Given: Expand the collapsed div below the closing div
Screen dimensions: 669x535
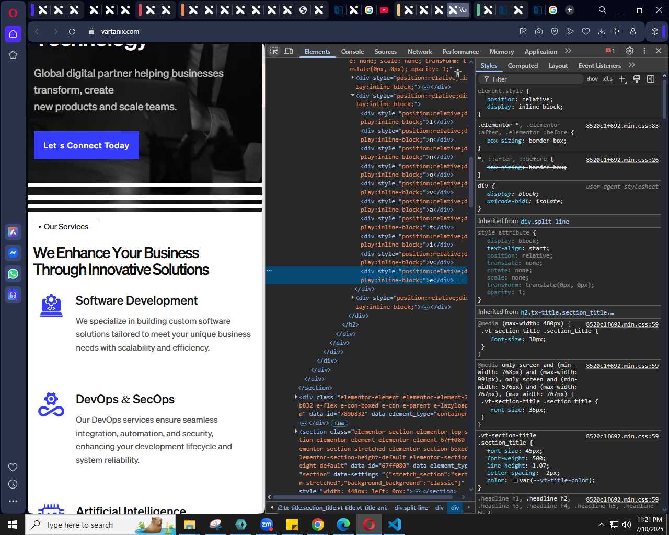Looking at the screenshot, I should [x=352, y=298].
